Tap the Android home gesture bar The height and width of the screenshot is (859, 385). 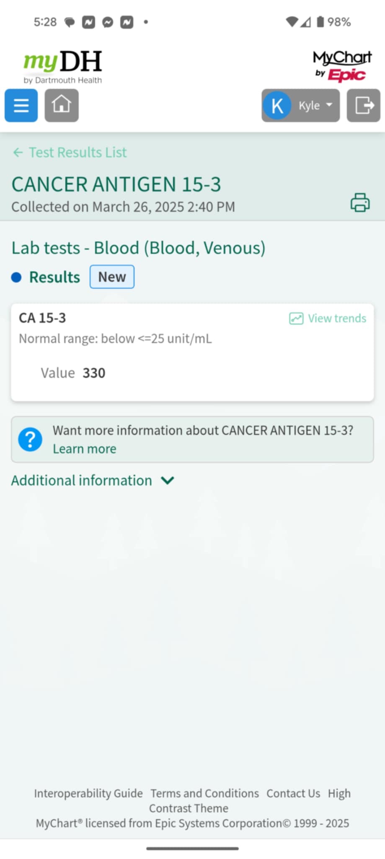(192, 848)
